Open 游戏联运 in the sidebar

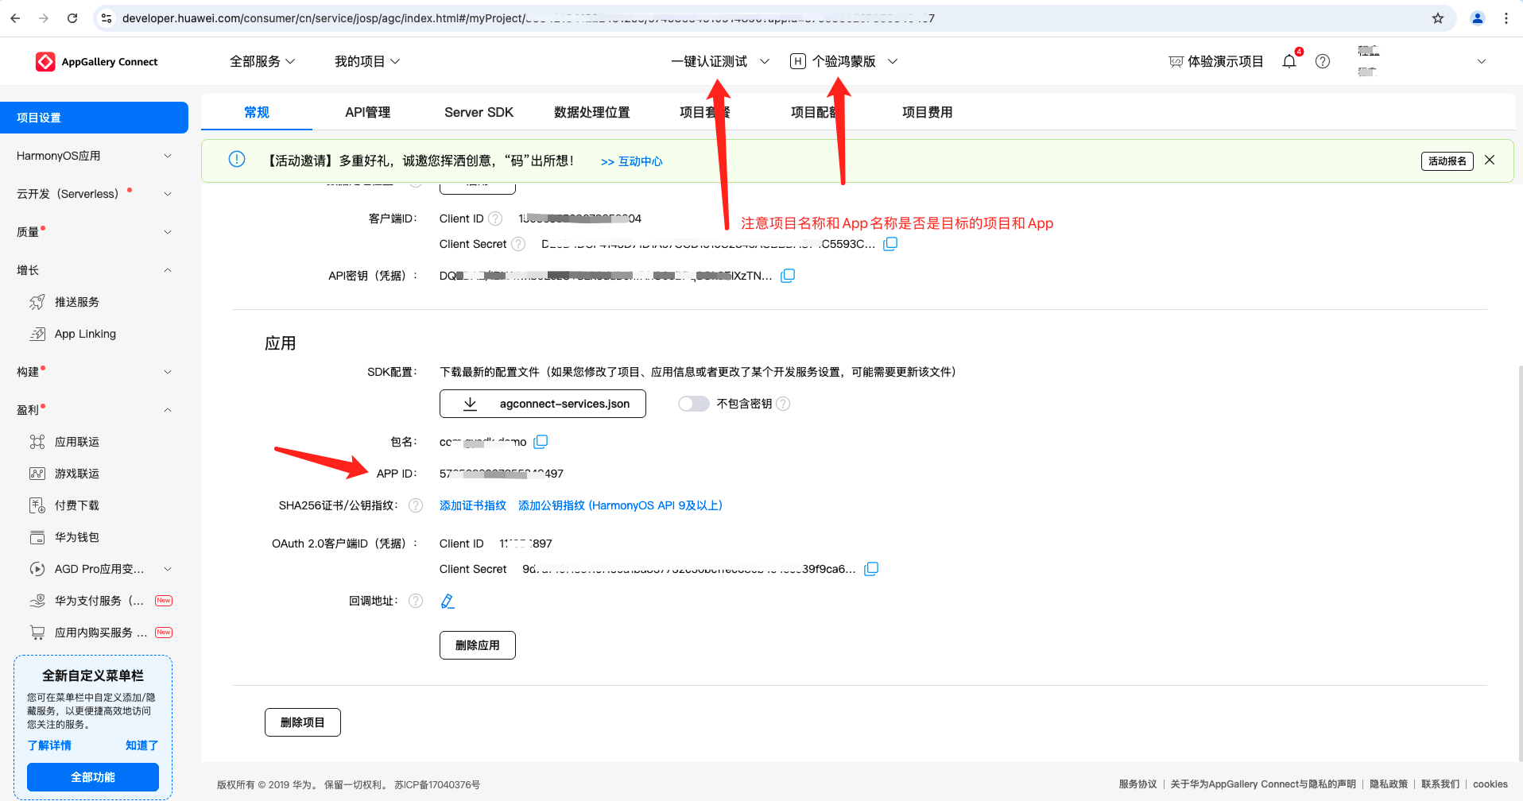[x=77, y=474]
